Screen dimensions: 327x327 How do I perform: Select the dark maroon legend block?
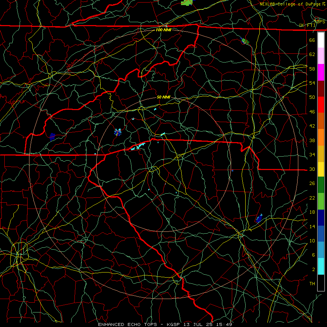[321, 88]
